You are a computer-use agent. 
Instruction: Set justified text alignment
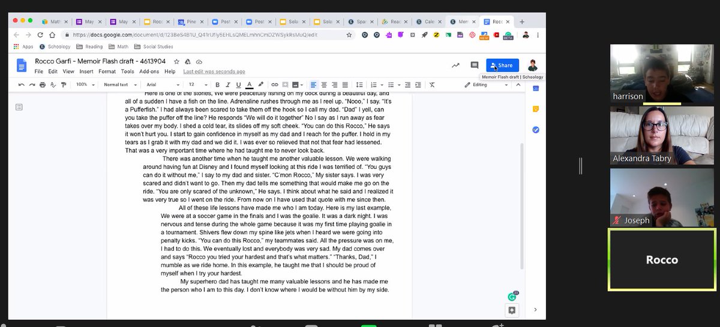pos(346,85)
